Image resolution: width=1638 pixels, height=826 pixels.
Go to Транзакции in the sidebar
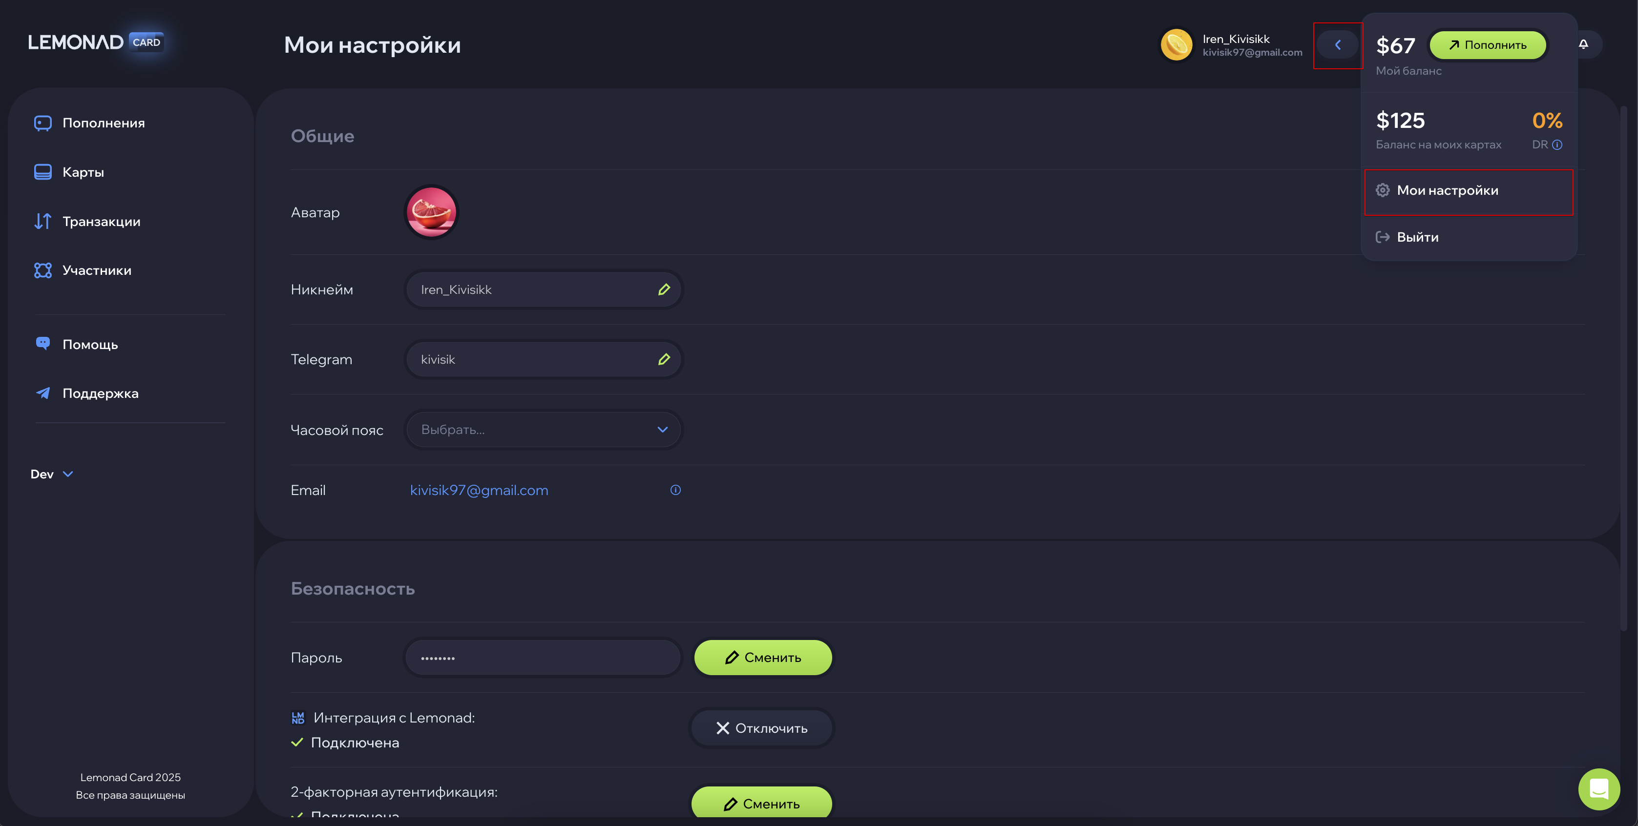coord(101,222)
